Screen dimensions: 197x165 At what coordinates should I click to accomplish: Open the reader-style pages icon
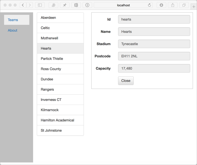tap(76, 5)
